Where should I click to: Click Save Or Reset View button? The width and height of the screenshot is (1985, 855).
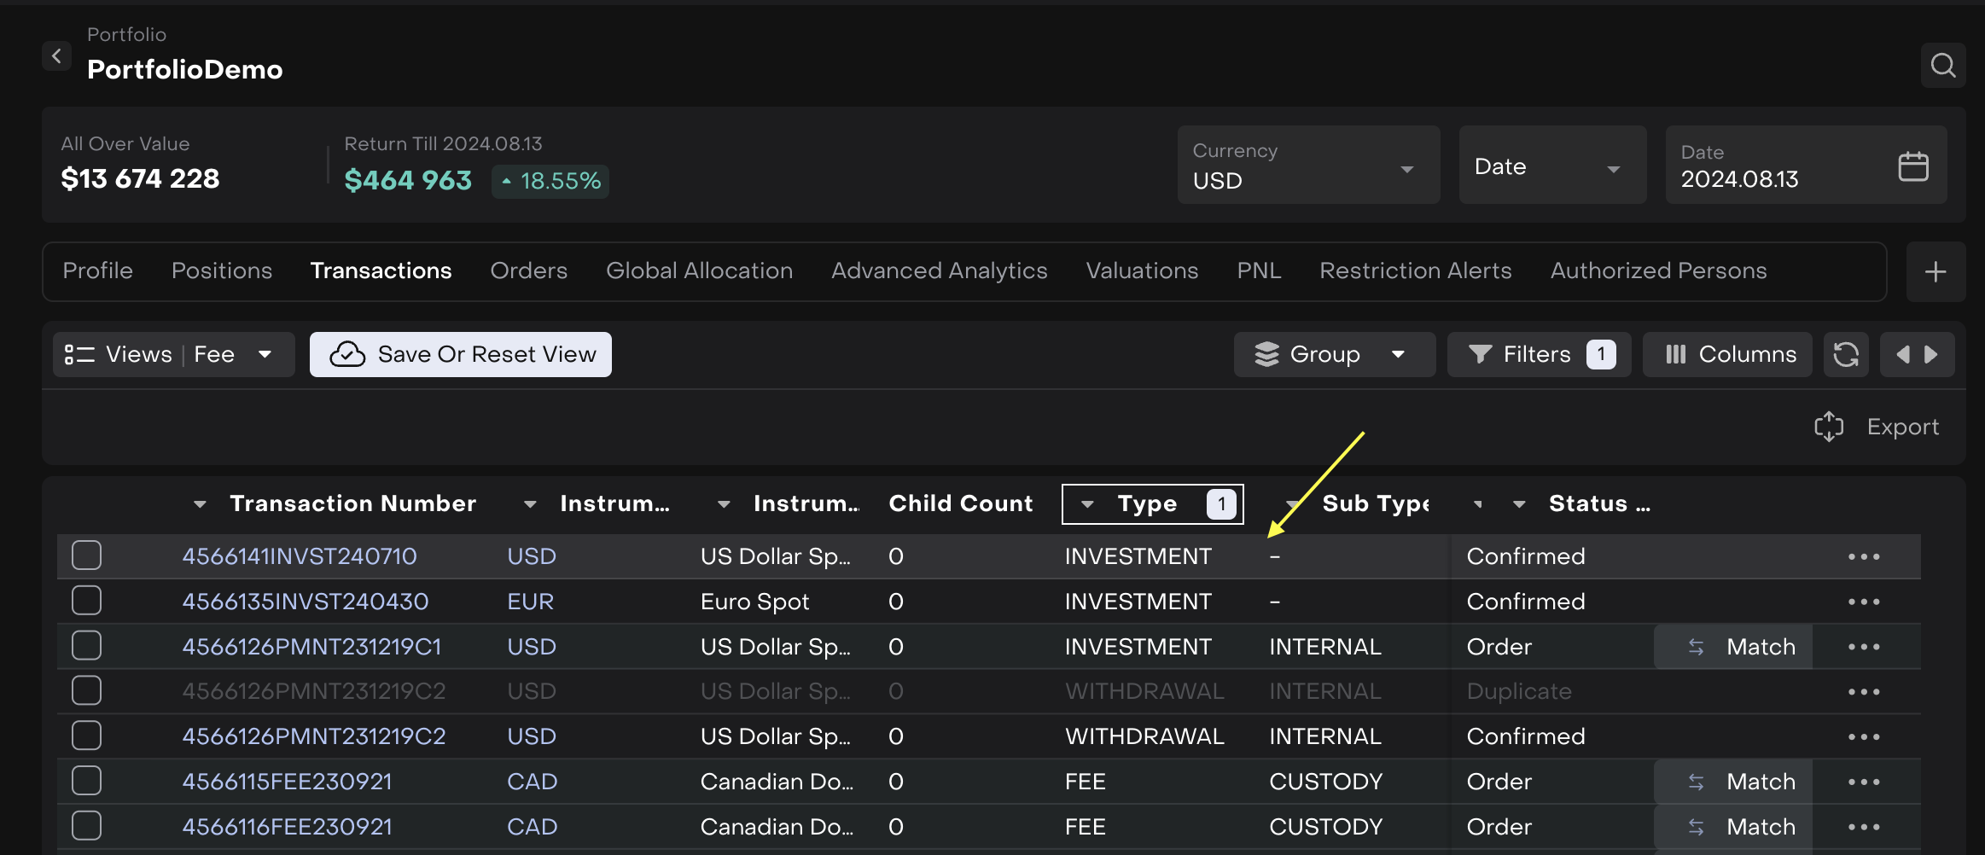[x=461, y=354]
